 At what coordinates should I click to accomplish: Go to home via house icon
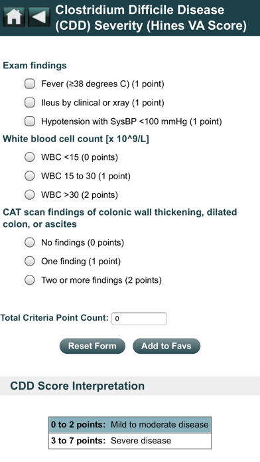(x=13, y=17)
